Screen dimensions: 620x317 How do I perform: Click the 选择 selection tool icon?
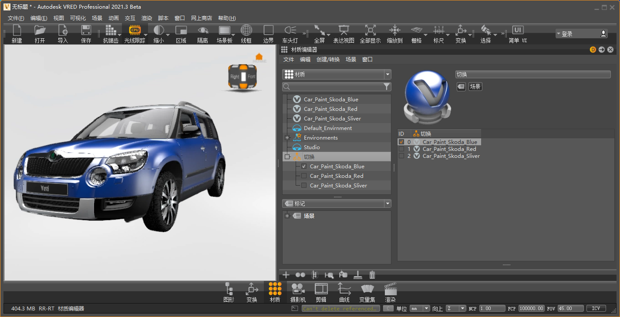pyautogui.click(x=486, y=30)
